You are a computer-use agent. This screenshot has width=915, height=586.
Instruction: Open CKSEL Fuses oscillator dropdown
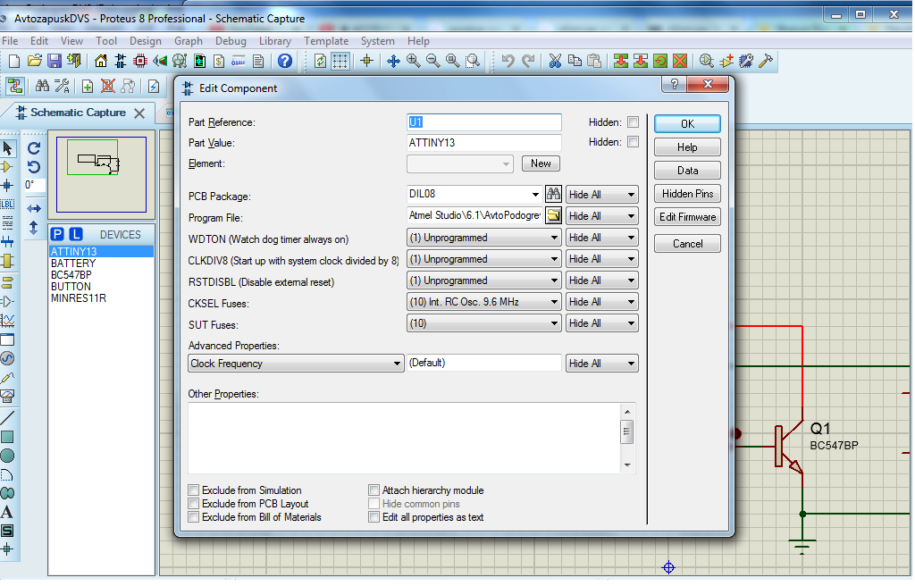pyautogui.click(x=483, y=302)
